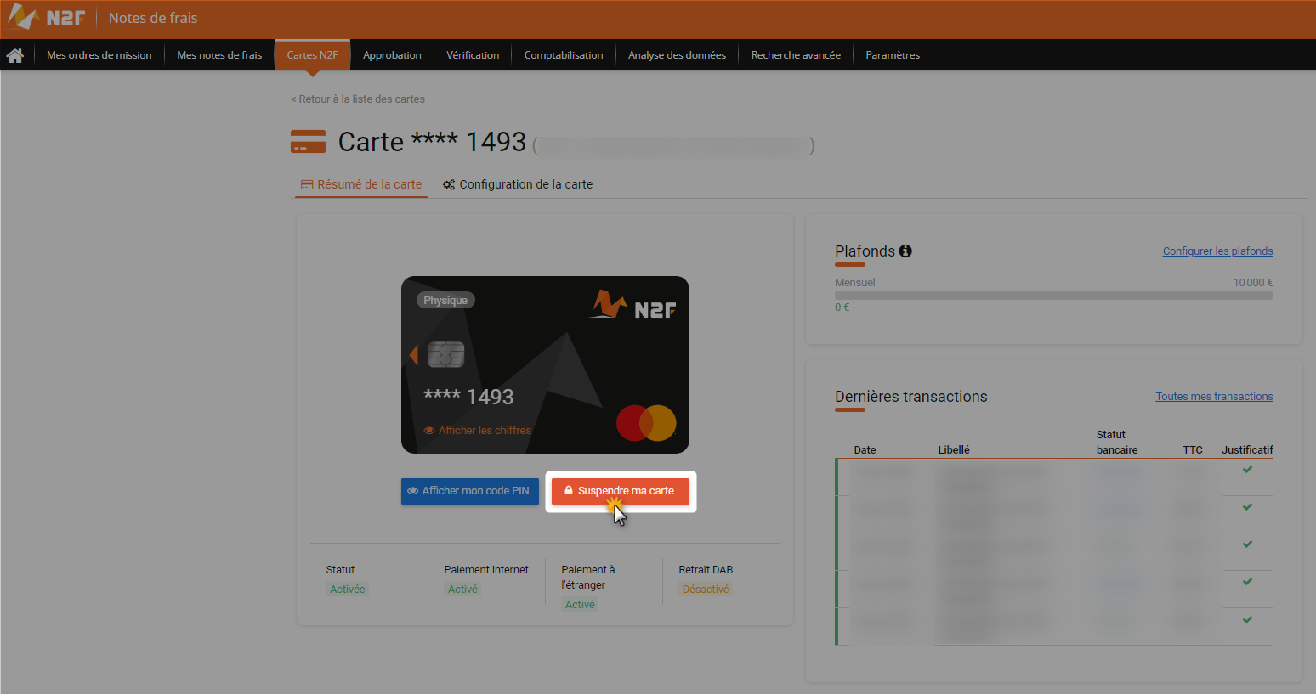Click the 10 000 € monthly limit value
Image resolution: width=1316 pixels, height=694 pixels.
click(1253, 283)
